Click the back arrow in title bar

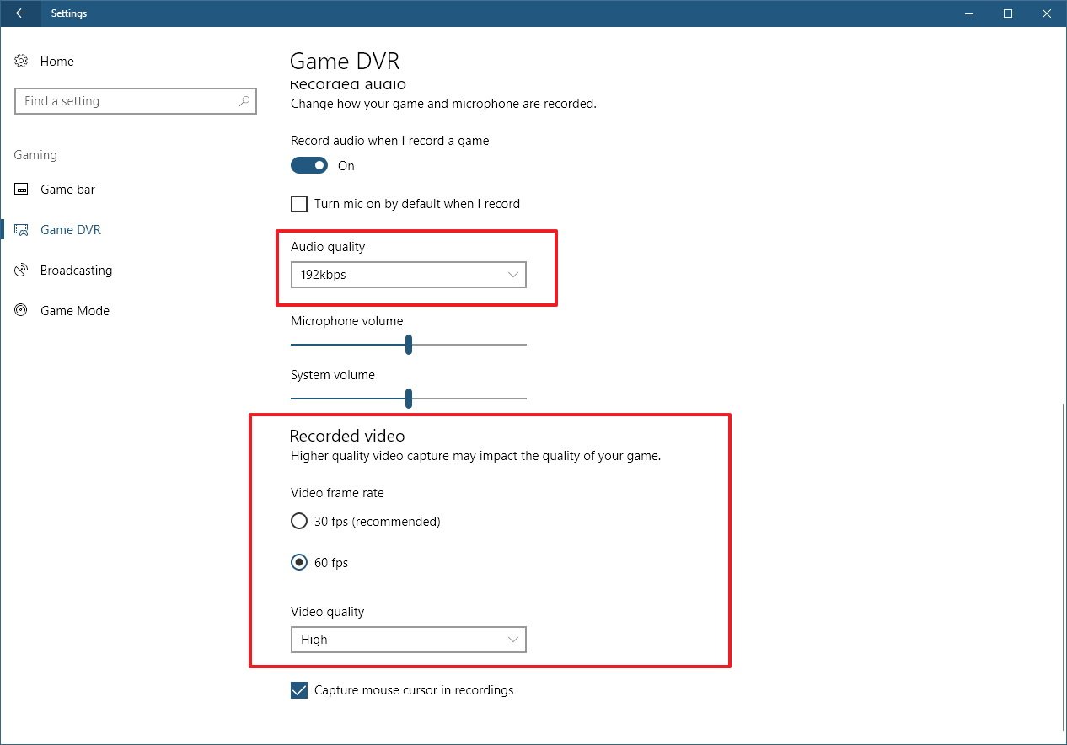[x=21, y=13]
